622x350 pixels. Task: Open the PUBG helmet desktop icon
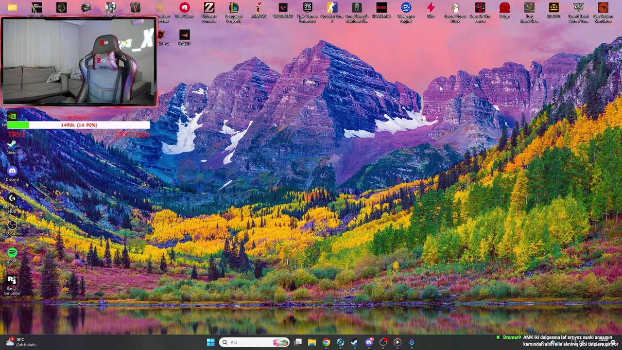pyautogui.click(x=86, y=7)
